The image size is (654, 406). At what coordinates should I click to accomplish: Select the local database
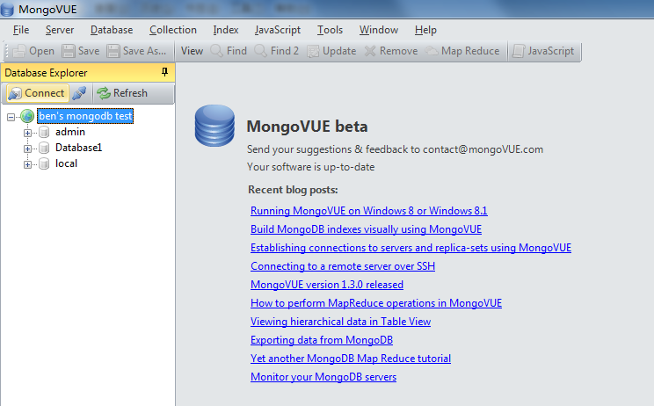tap(66, 163)
